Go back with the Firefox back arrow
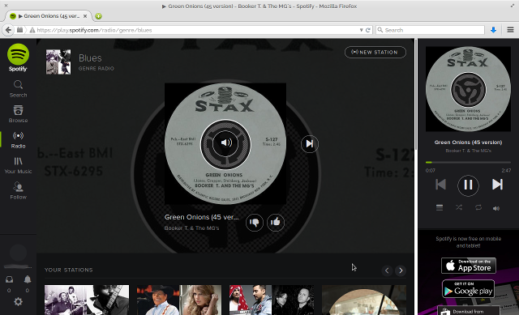Viewport: 519px width, 315px height. coord(8,30)
